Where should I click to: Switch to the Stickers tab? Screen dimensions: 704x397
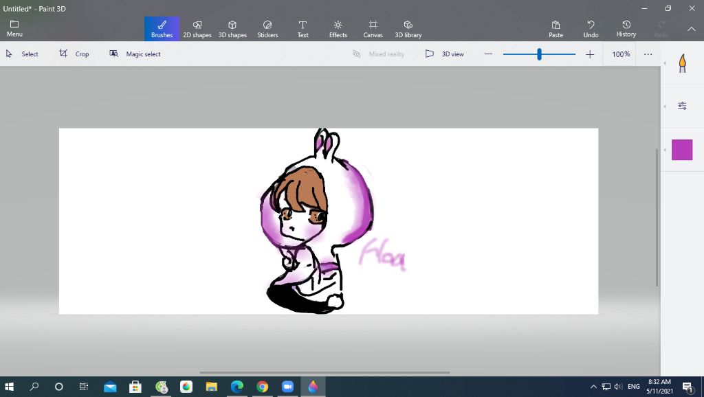[267, 29]
